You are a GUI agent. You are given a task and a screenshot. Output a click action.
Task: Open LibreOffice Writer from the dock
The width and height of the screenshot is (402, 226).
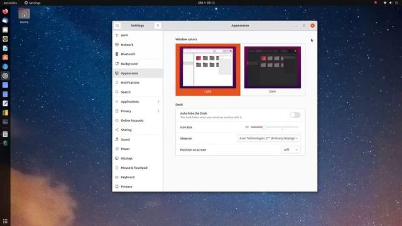pos(5,48)
